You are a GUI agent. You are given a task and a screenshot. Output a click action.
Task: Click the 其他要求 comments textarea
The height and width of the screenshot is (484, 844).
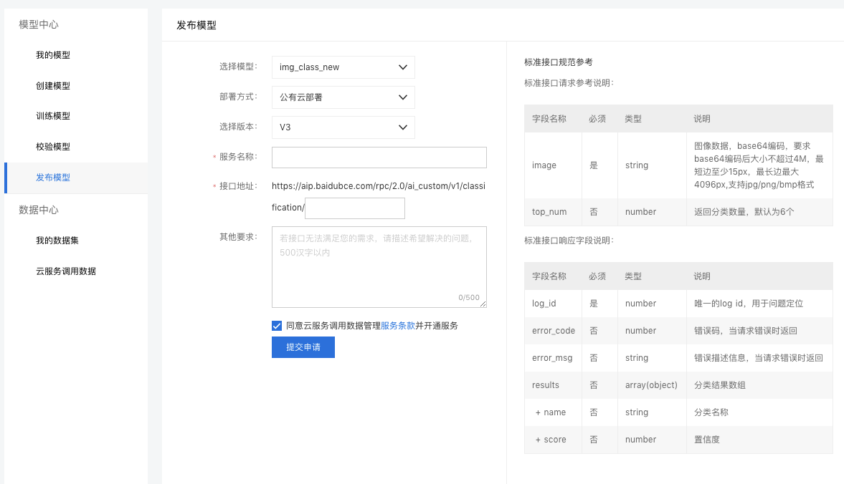[379, 267]
